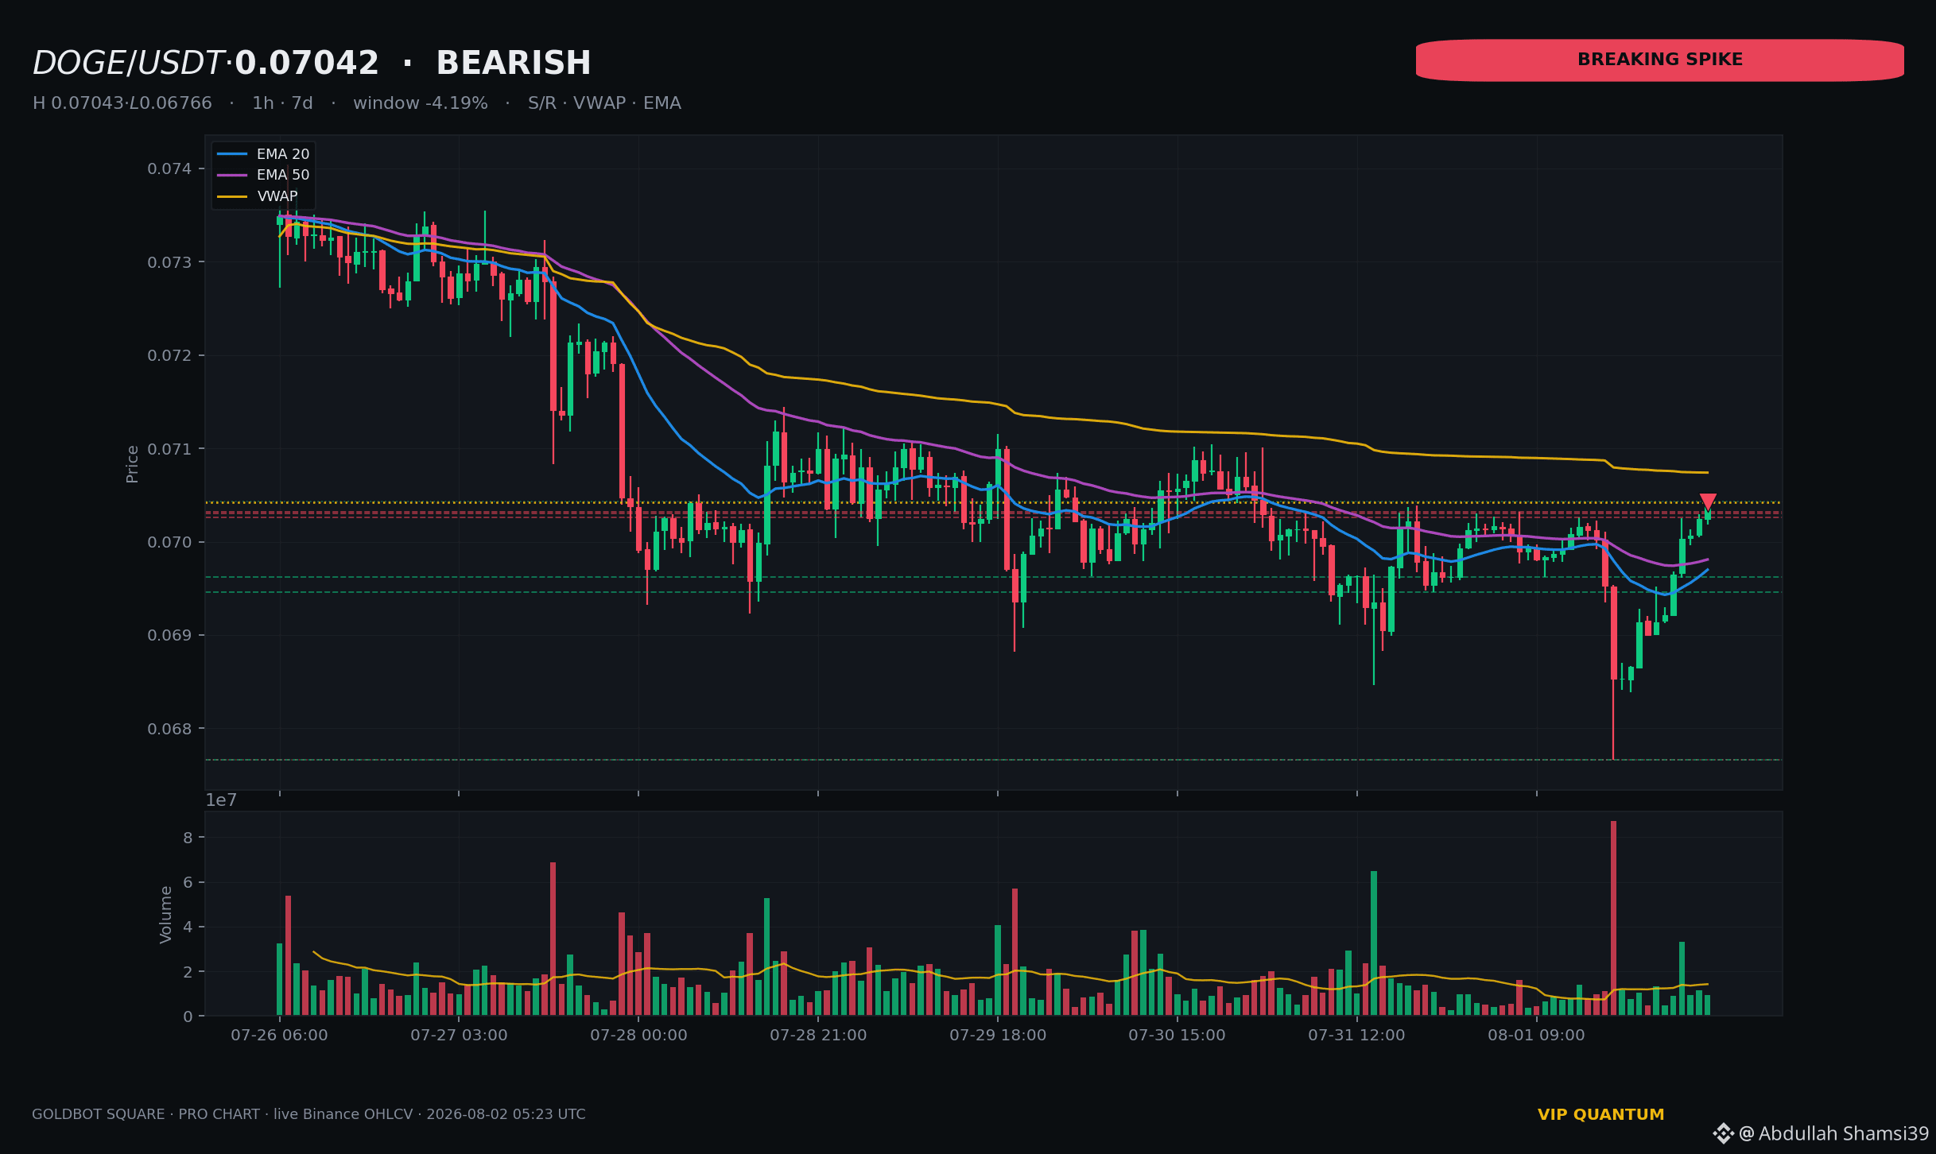Click the VWAP legend label
Screen dimensions: 1936x1154
[277, 196]
